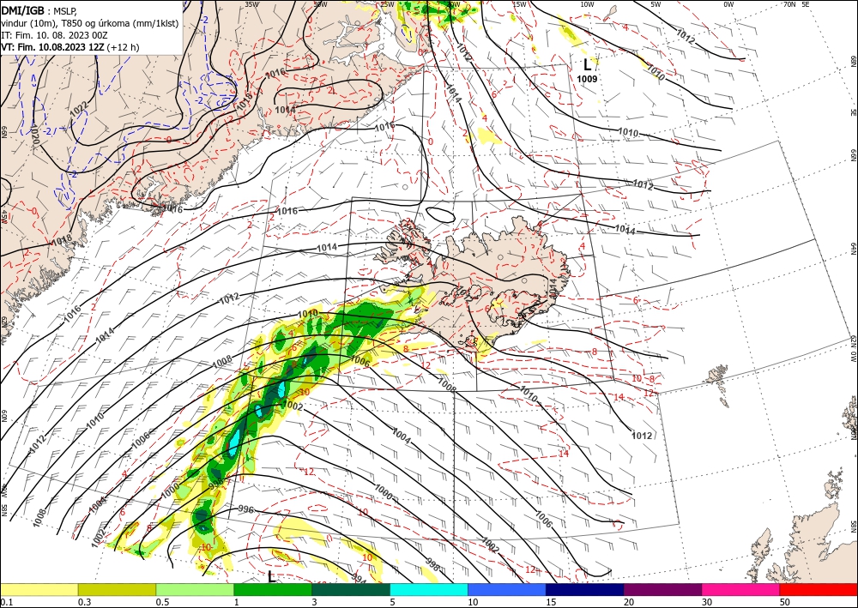Click the '1022' isobar label

(x=79, y=109)
